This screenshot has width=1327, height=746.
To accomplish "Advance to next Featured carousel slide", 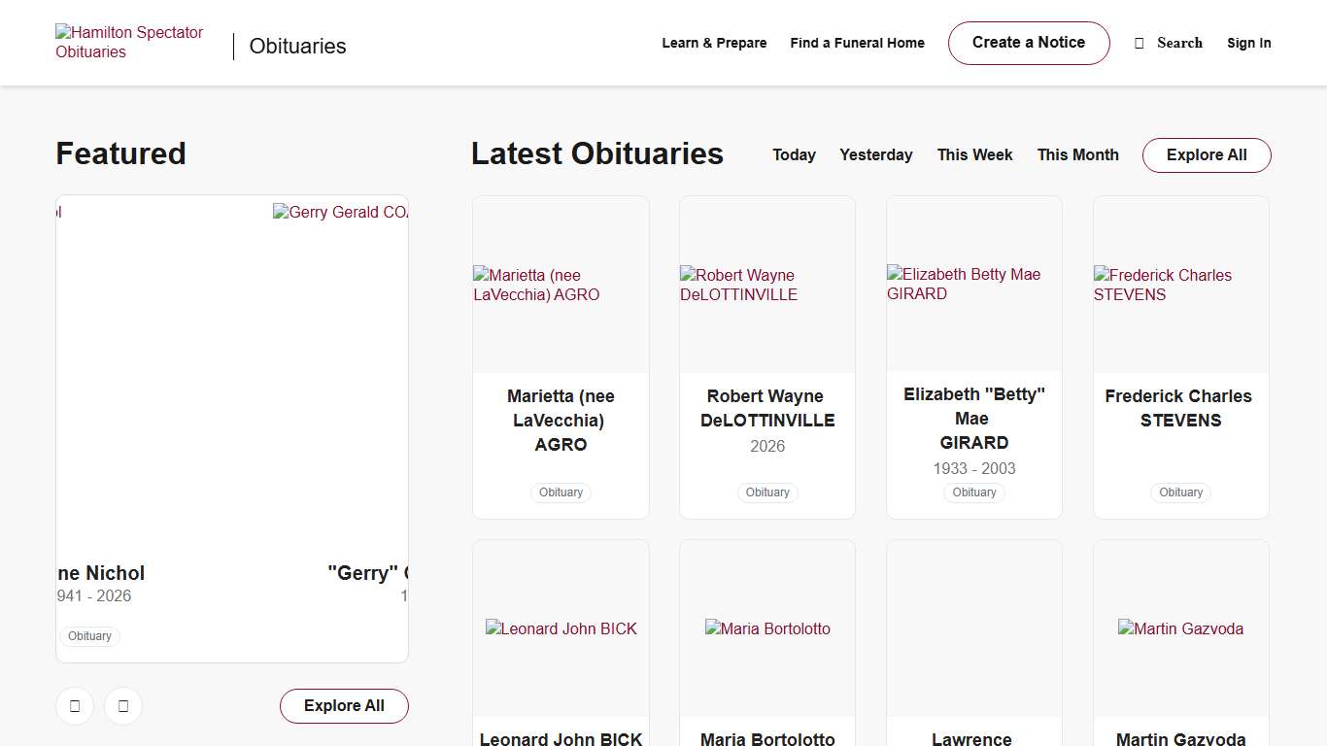I will tap(123, 706).
